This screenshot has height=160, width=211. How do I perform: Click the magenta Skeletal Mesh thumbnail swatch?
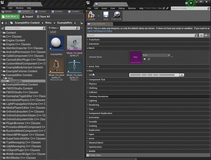tap(135, 57)
